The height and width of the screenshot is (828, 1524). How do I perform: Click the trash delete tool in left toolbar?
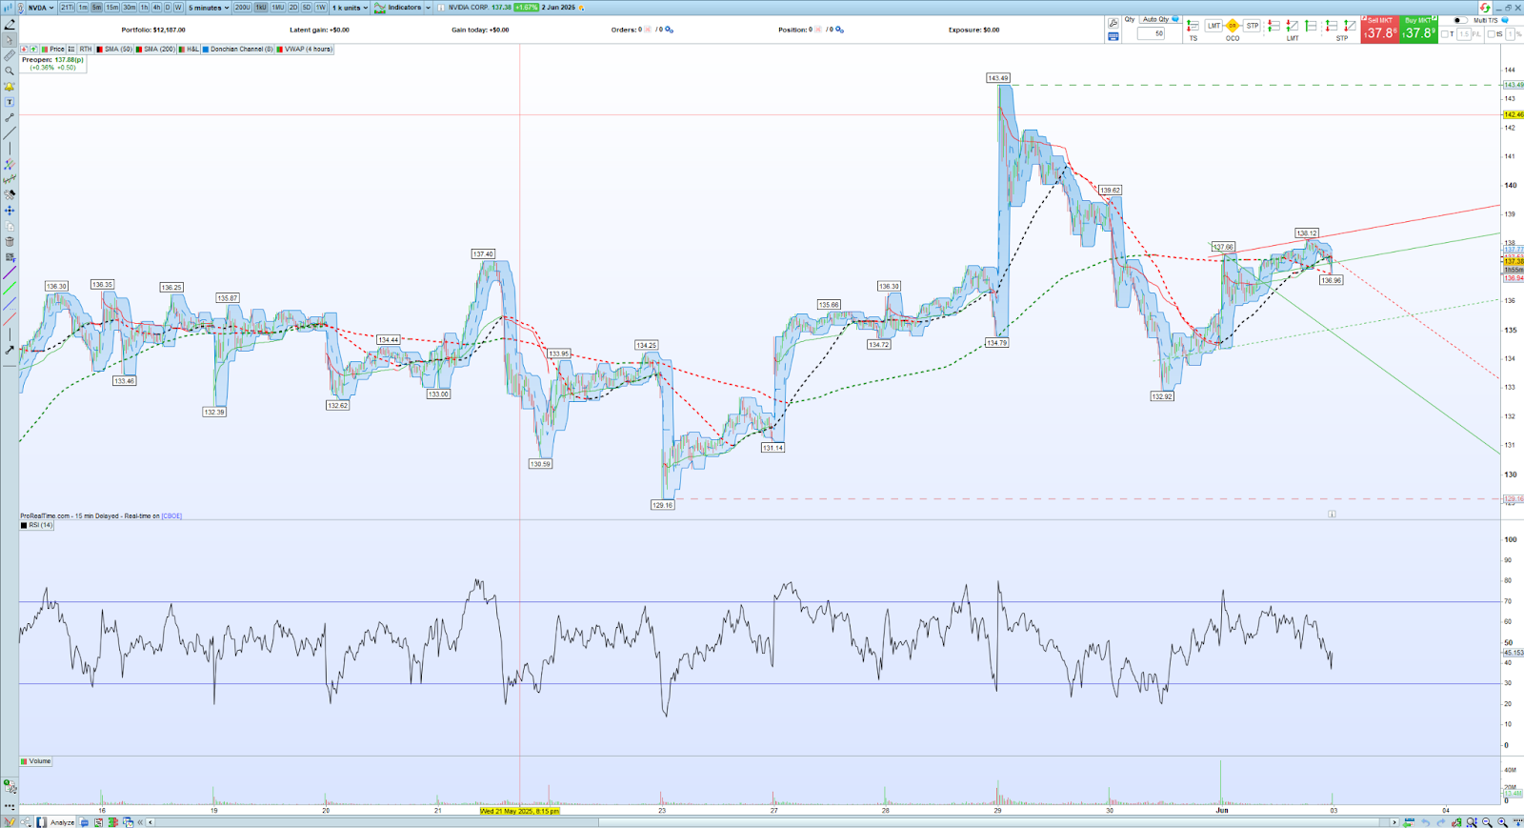tap(10, 242)
